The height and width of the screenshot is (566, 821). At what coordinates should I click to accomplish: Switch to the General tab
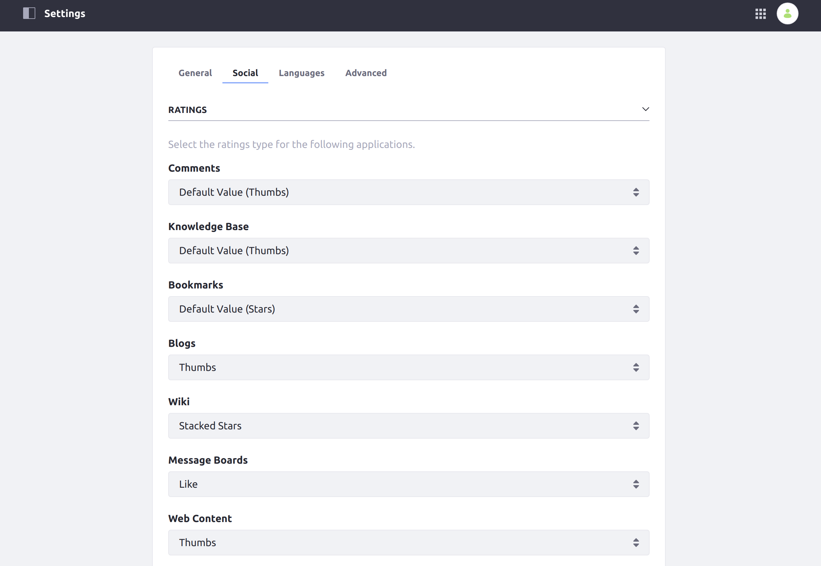[x=194, y=73]
